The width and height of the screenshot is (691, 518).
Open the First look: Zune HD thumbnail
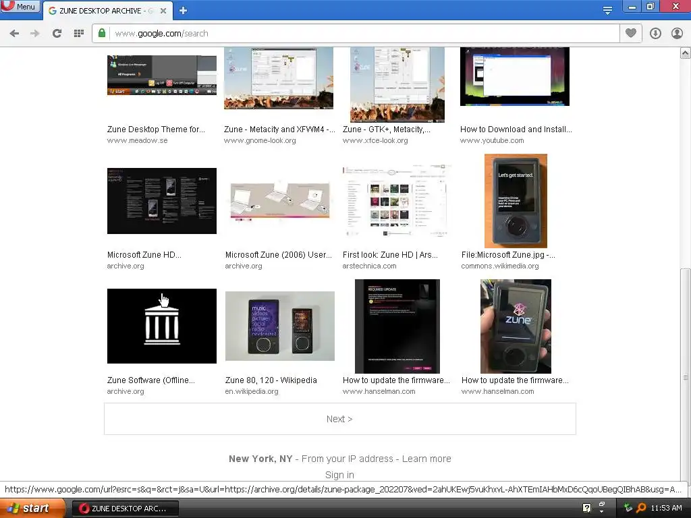click(397, 201)
